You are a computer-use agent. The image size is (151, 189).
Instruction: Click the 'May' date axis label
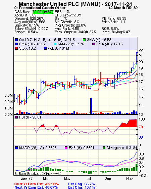coord(67,179)
